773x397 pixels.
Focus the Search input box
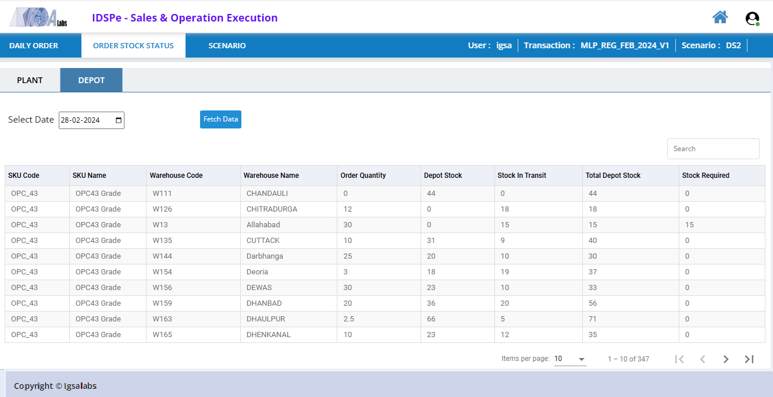(x=713, y=149)
